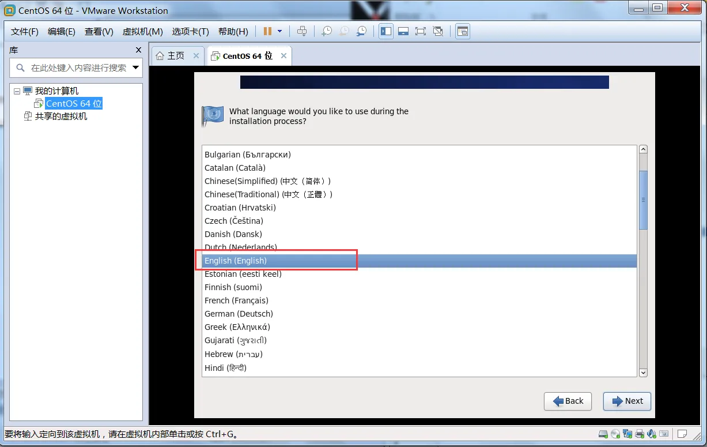Select French (Français) language
The image size is (707, 447).
[419, 300]
